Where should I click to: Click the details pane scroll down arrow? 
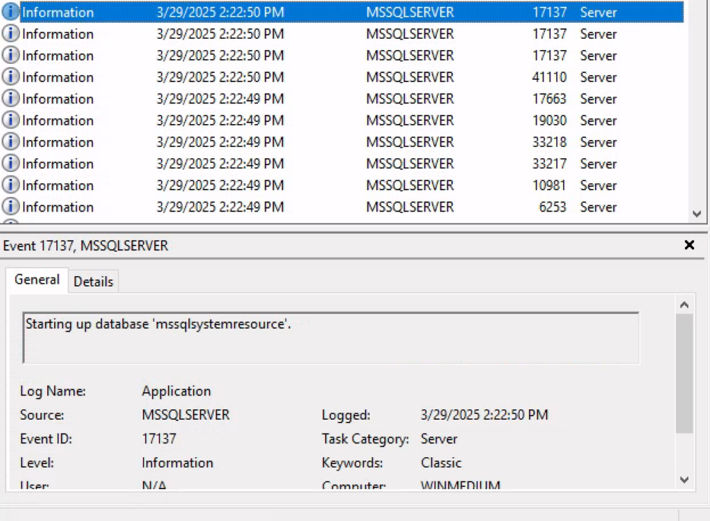(x=684, y=479)
